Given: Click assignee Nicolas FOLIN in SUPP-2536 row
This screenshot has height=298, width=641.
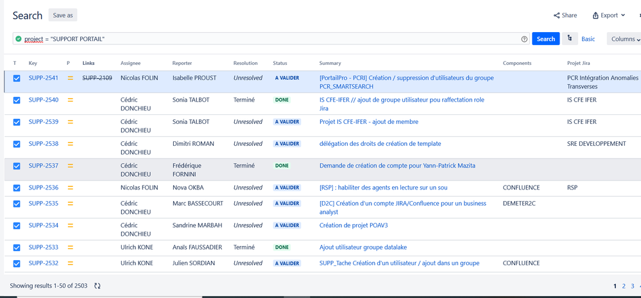Looking at the screenshot, I should [139, 188].
